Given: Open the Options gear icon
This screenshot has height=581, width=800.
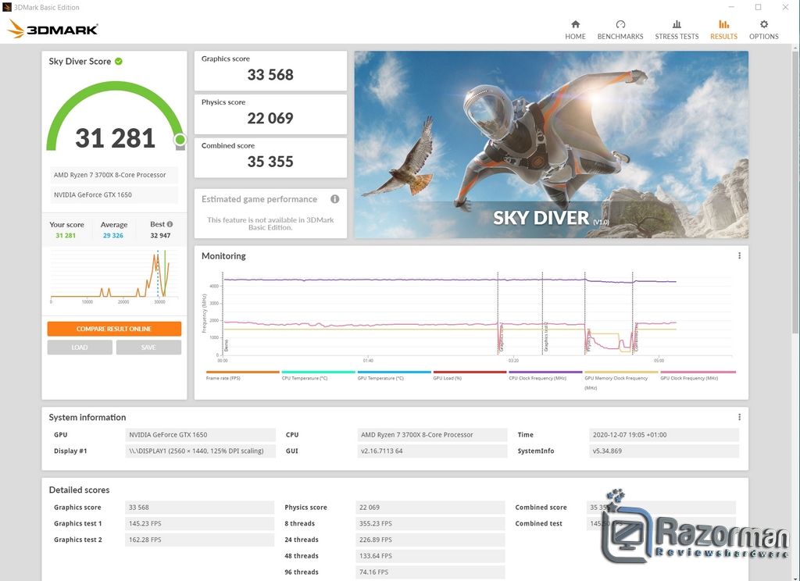Looking at the screenshot, I should [x=764, y=24].
